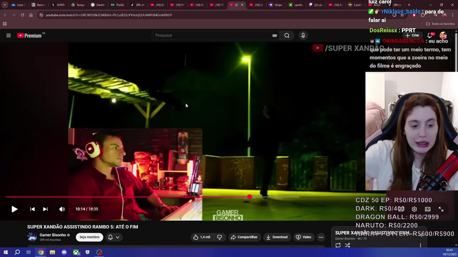Open the video settings gear
458x257 pixels.
tap(414, 209)
